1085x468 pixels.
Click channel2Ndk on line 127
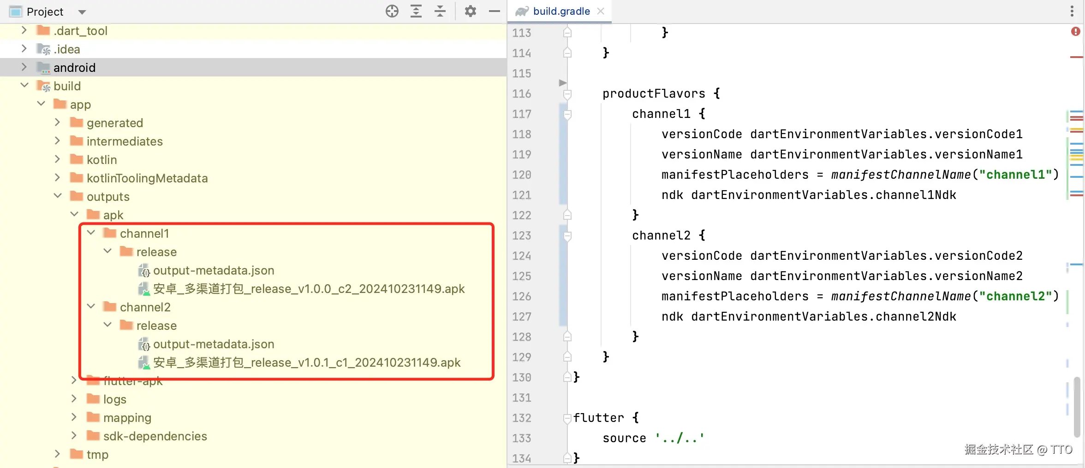[916, 317]
